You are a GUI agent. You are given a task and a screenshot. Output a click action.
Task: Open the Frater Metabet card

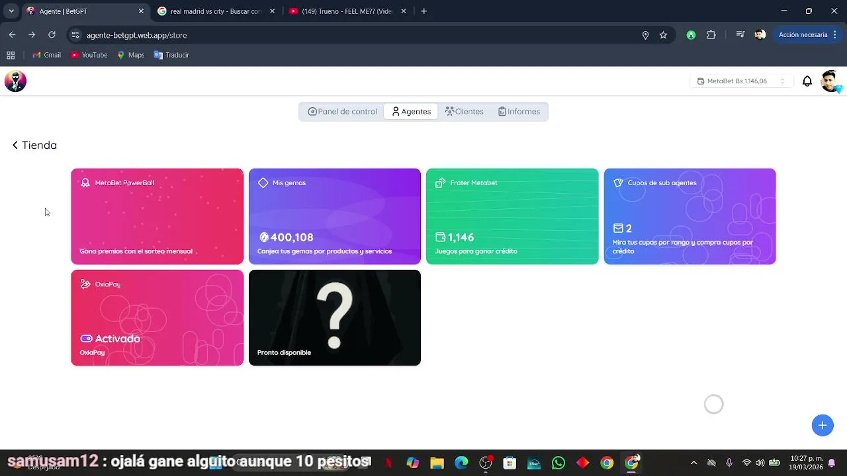pyautogui.click(x=512, y=216)
